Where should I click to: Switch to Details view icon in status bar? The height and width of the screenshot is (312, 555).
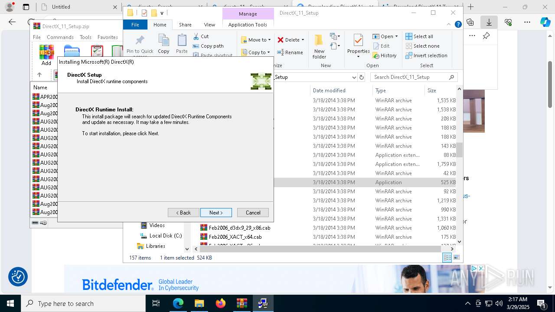pyautogui.click(x=447, y=257)
